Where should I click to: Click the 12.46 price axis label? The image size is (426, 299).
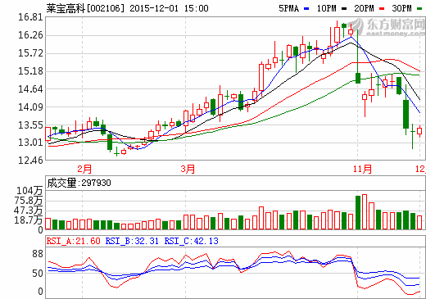coord(30,161)
